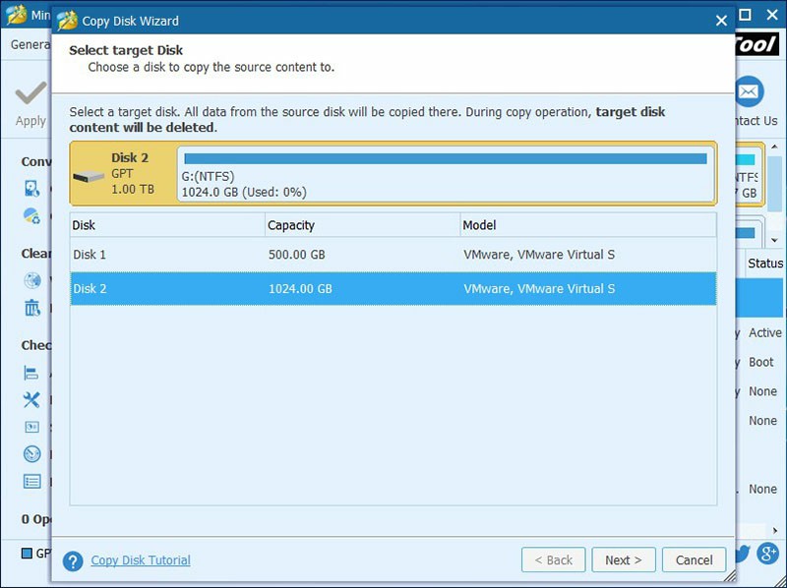Image resolution: width=787 pixels, height=588 pixels.
Task: Click the Apply checkmark in main window
Action: pyautogui.click(x=31, y=93)
